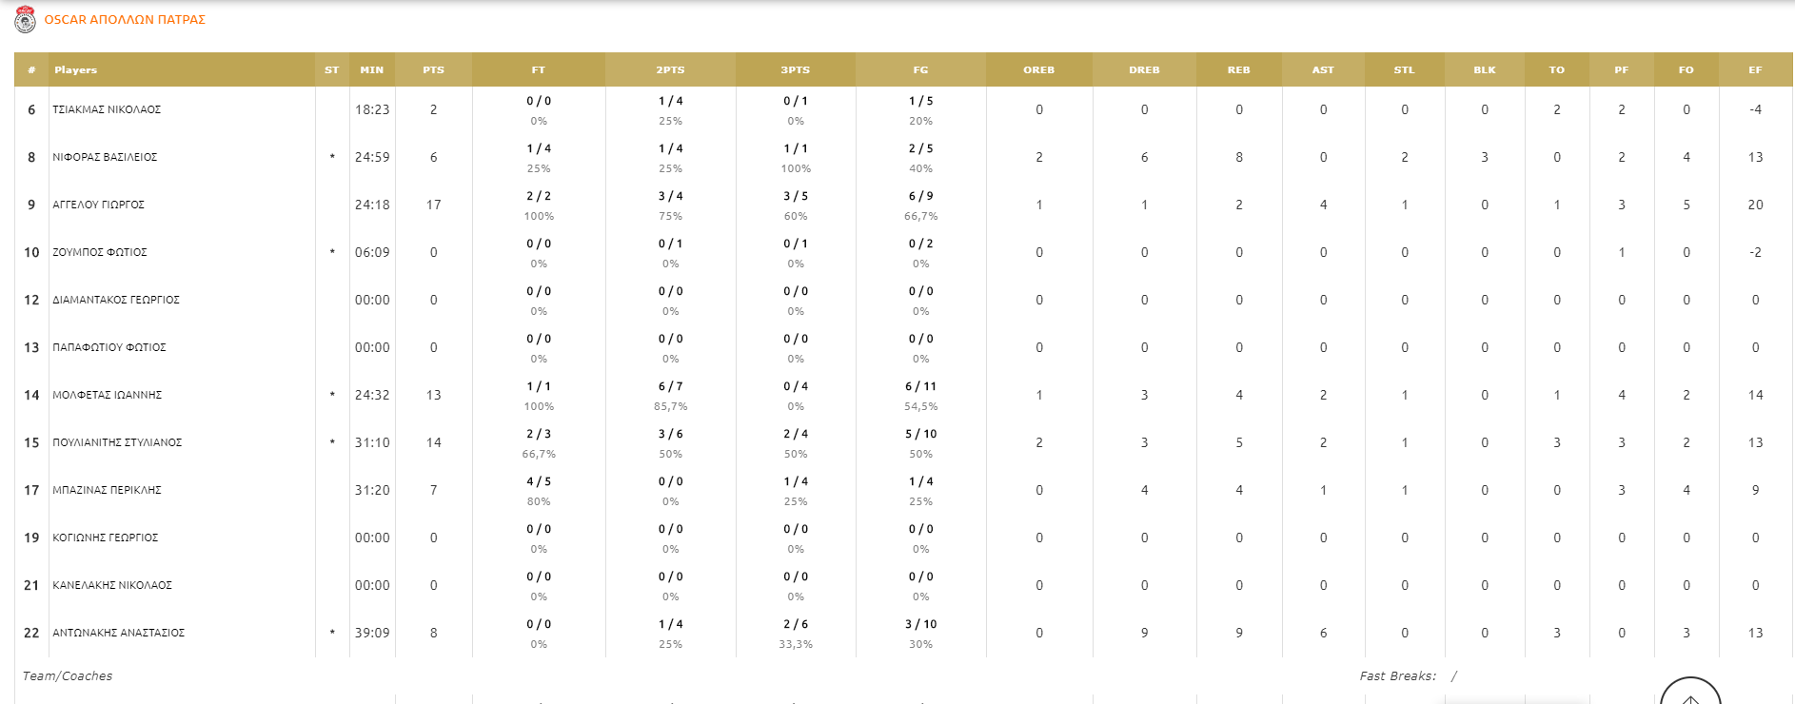Click the Players column header
Screen dimensions: 1795x704
tap(76, 70)
